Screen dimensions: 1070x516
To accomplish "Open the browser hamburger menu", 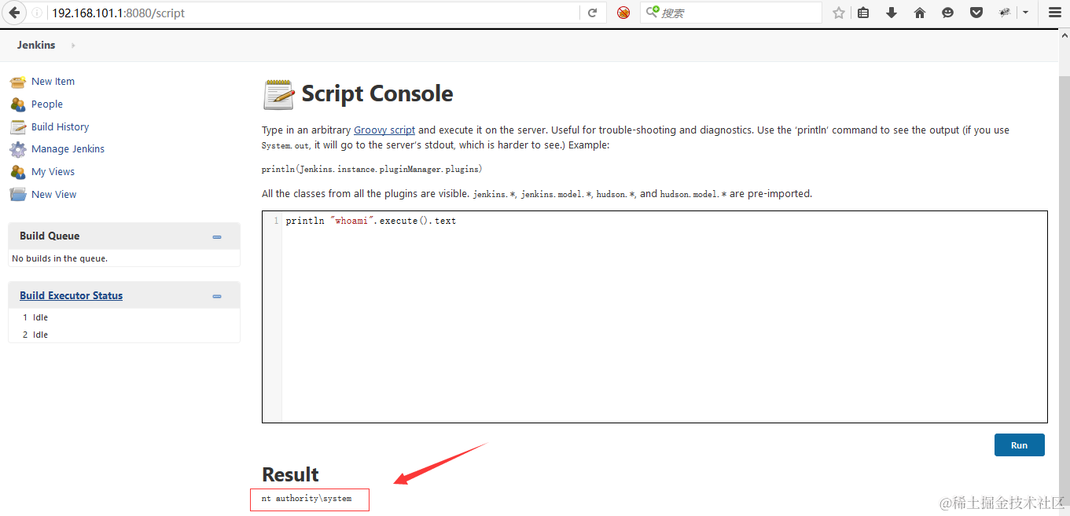I will pos(1054,13).
